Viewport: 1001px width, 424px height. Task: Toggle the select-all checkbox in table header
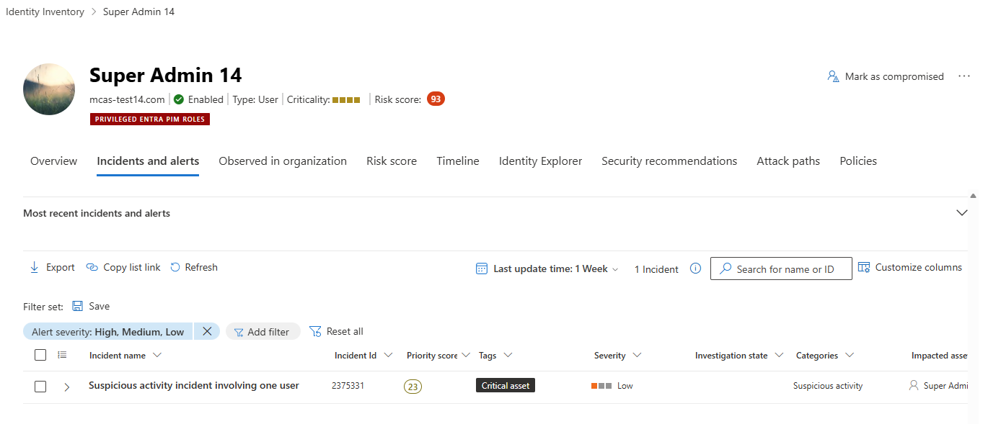pos(40,354)
